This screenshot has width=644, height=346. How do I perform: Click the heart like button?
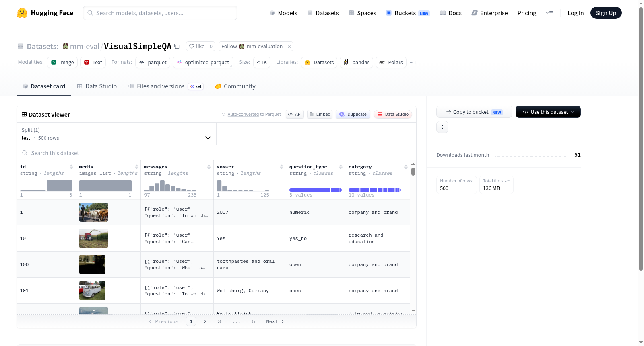pos(197,46)
